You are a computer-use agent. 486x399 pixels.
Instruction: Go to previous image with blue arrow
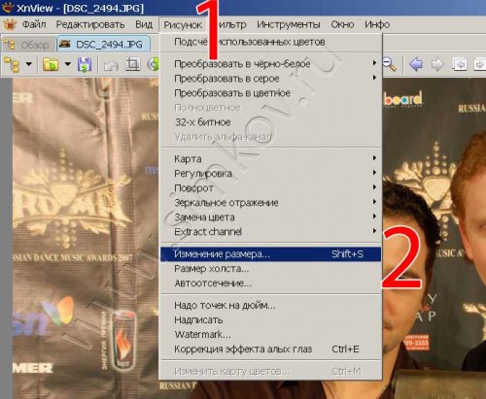pyautogui.click(x=416, y=64)
